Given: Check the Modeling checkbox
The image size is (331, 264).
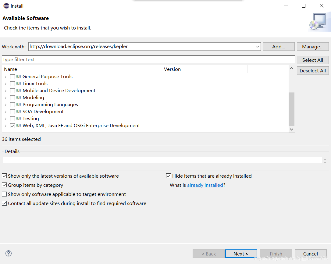Looking at the screenshot, I should coord(12,98).
